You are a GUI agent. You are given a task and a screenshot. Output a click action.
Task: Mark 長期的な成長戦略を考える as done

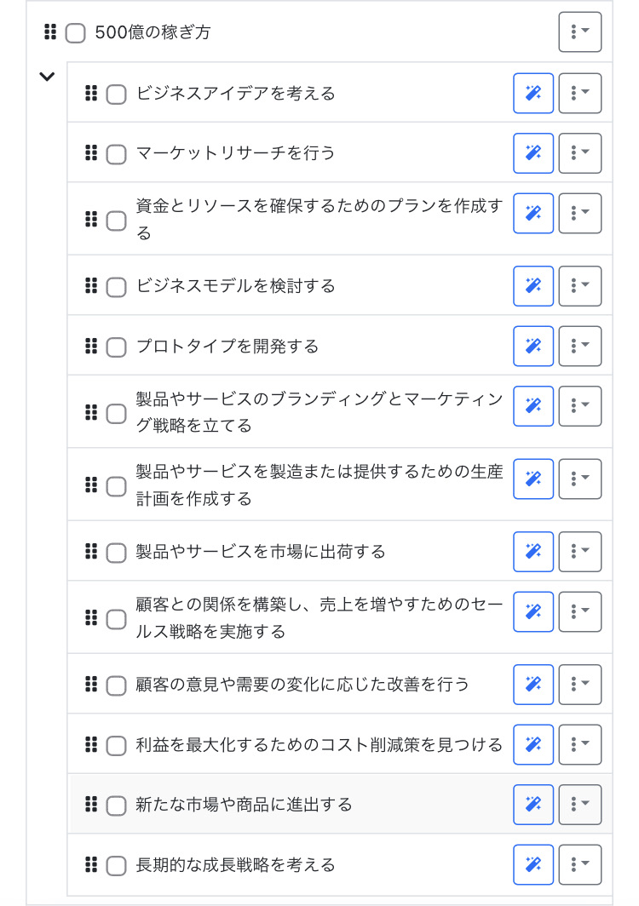tap(116, 866)
